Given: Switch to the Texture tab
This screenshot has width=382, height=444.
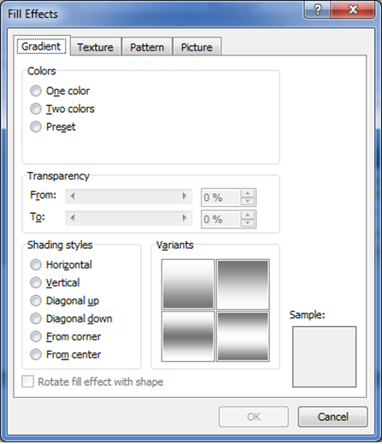Looking at the screenshot, I should click(96, 47).
